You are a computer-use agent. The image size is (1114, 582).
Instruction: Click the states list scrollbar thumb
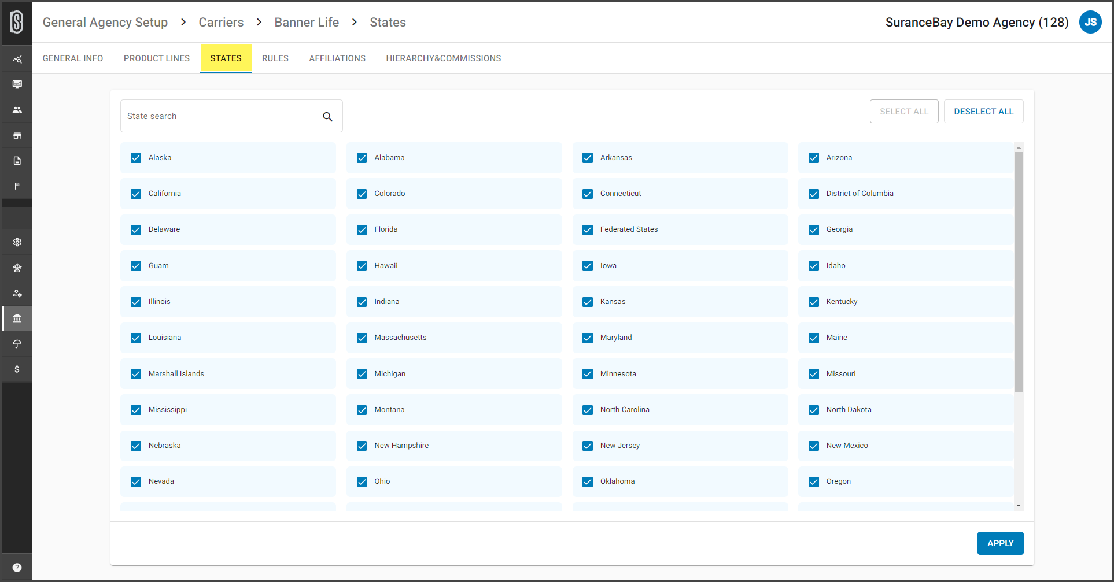1019,272
